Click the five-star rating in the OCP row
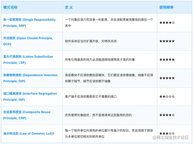 [x=167, y=41]
